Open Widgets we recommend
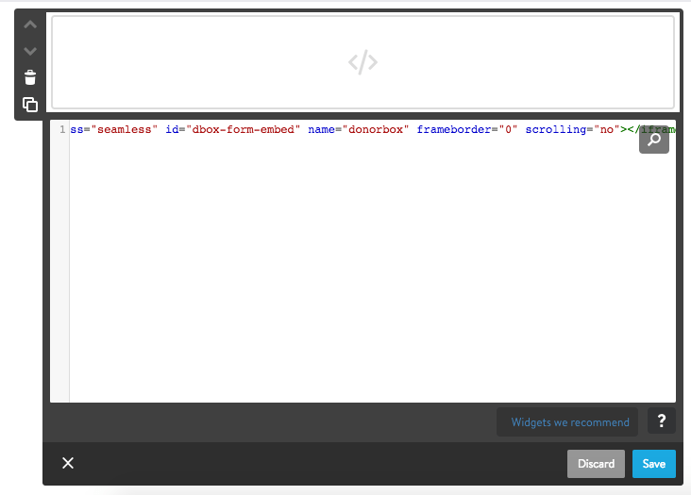The height and width of the screenshot is (495, 691). 569,422
